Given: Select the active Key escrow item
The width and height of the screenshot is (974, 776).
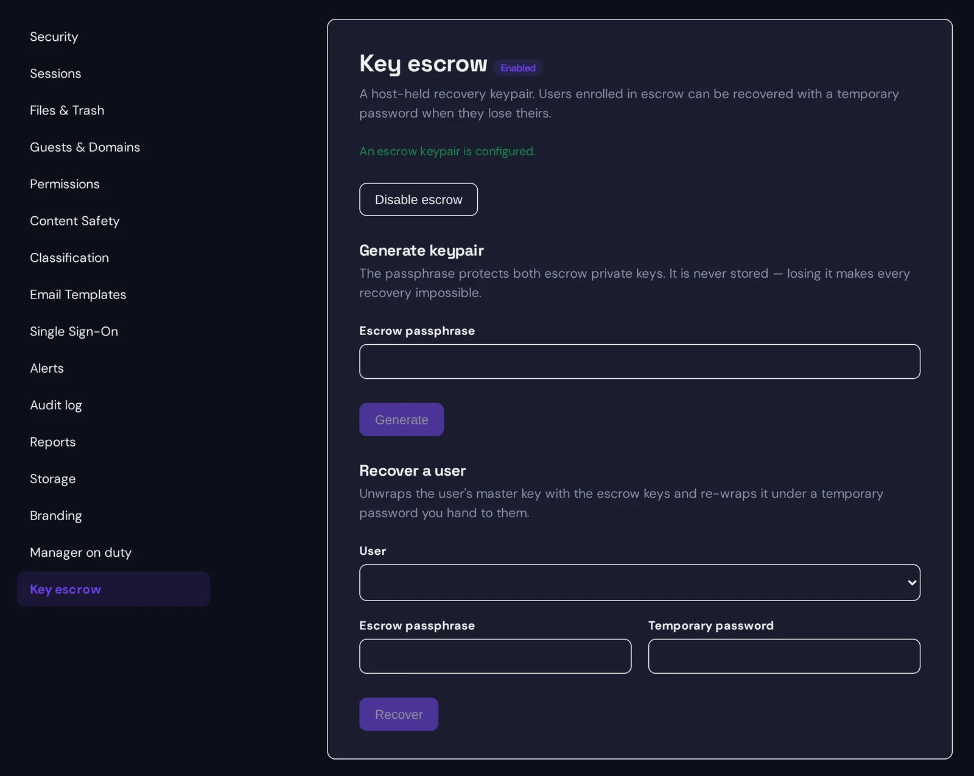Looking at the screenshot, I should 114,589.
